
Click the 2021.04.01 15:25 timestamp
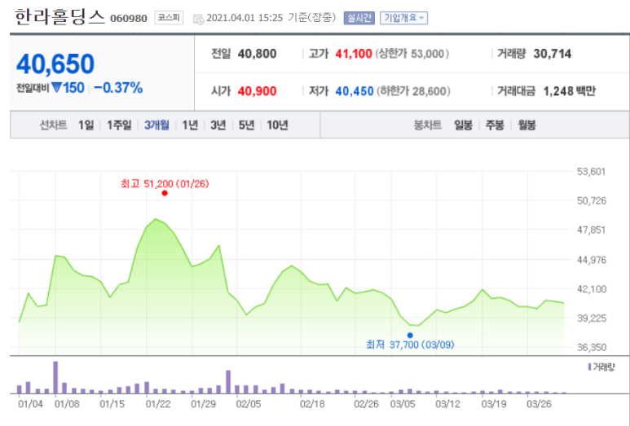245,18
